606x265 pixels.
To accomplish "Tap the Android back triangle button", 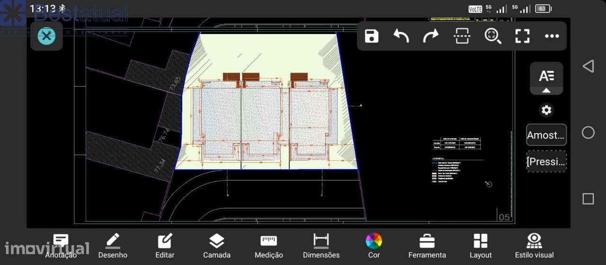I will click(588, 66).
